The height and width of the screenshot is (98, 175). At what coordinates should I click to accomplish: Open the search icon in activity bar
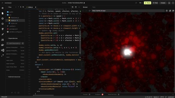tap(2, 19)
